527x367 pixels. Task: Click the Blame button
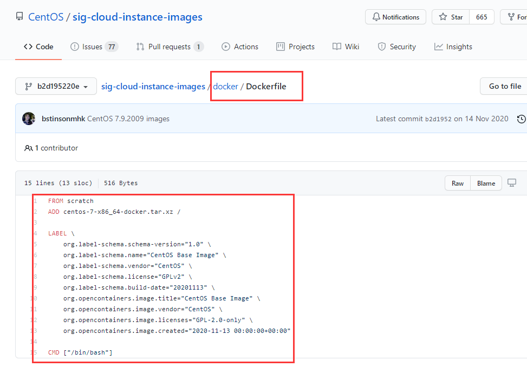(x=486, y=183)
